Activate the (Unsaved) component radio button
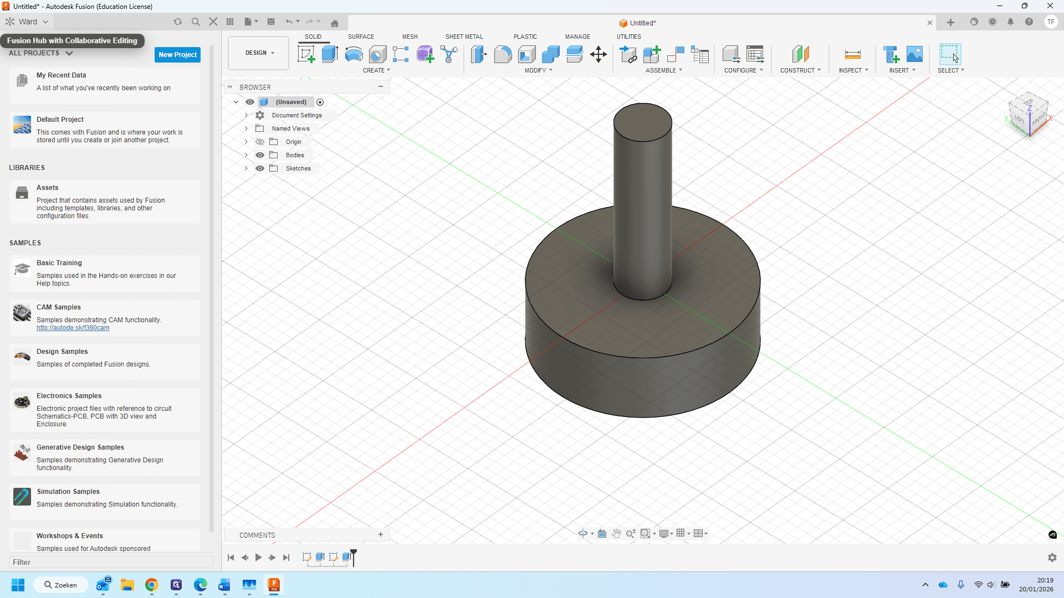This screenshot has width=1064, height=598. point(320,102)
